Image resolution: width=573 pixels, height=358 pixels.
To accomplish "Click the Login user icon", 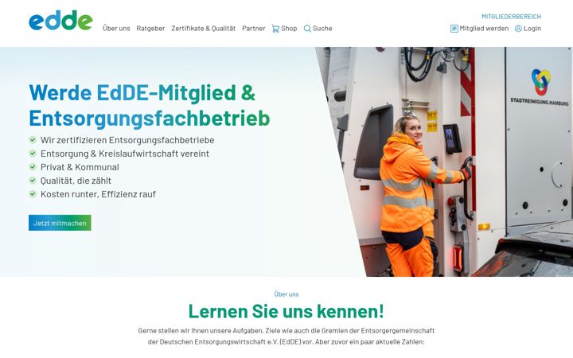I will (518, 29).
